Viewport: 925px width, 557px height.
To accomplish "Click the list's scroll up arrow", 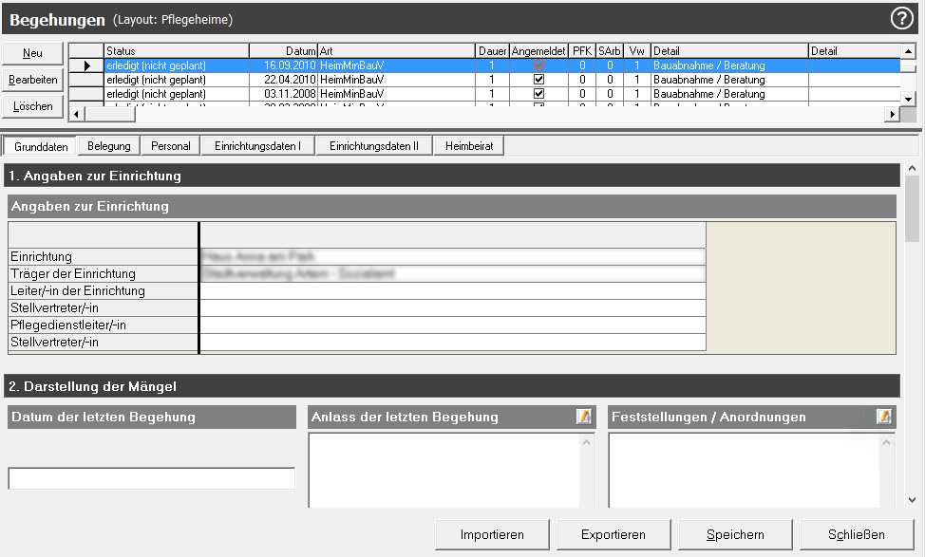I will pos(909,49).
